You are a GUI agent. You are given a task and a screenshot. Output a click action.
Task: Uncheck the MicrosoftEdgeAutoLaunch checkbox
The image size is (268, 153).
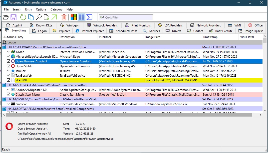pyautogui.click(x=8, y=56)
